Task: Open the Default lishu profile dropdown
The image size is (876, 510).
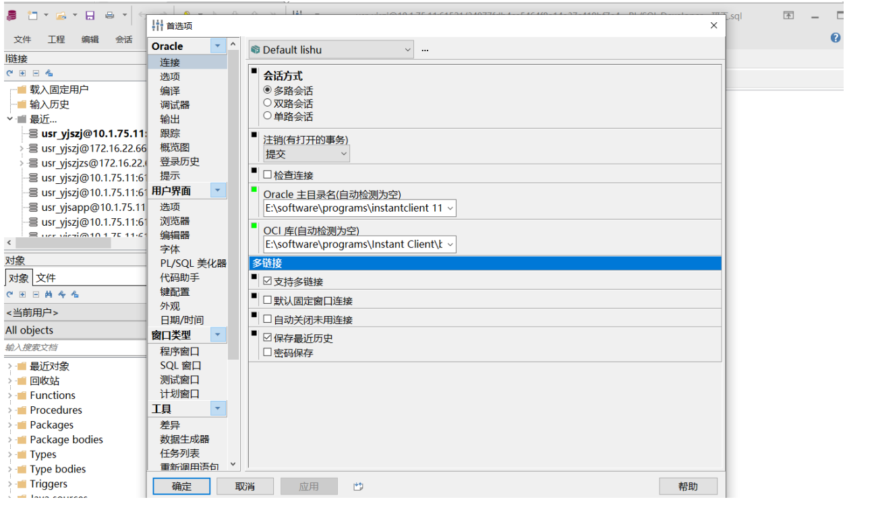Action: click(407, 49)
